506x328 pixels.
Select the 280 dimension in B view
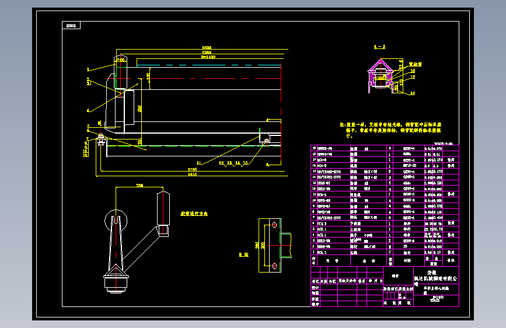coord(257,245)
